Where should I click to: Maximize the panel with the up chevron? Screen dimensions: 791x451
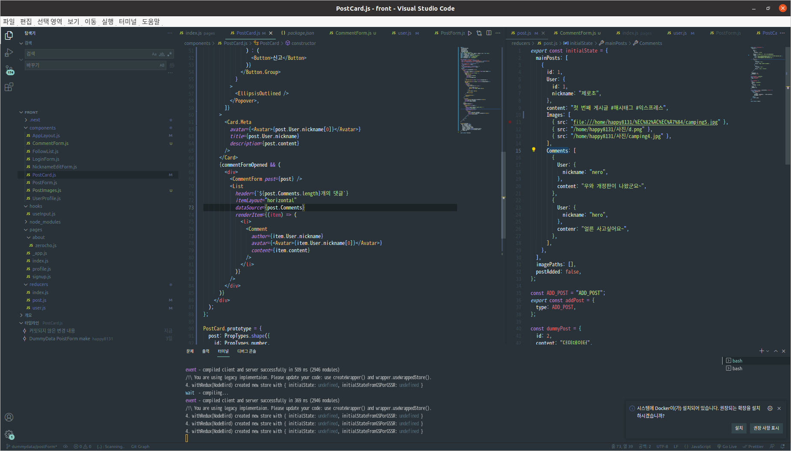(776, 351)
